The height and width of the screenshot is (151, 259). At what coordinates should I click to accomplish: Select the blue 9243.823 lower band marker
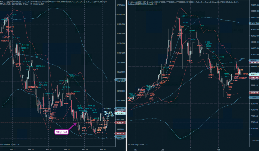[x=120, y=137]
